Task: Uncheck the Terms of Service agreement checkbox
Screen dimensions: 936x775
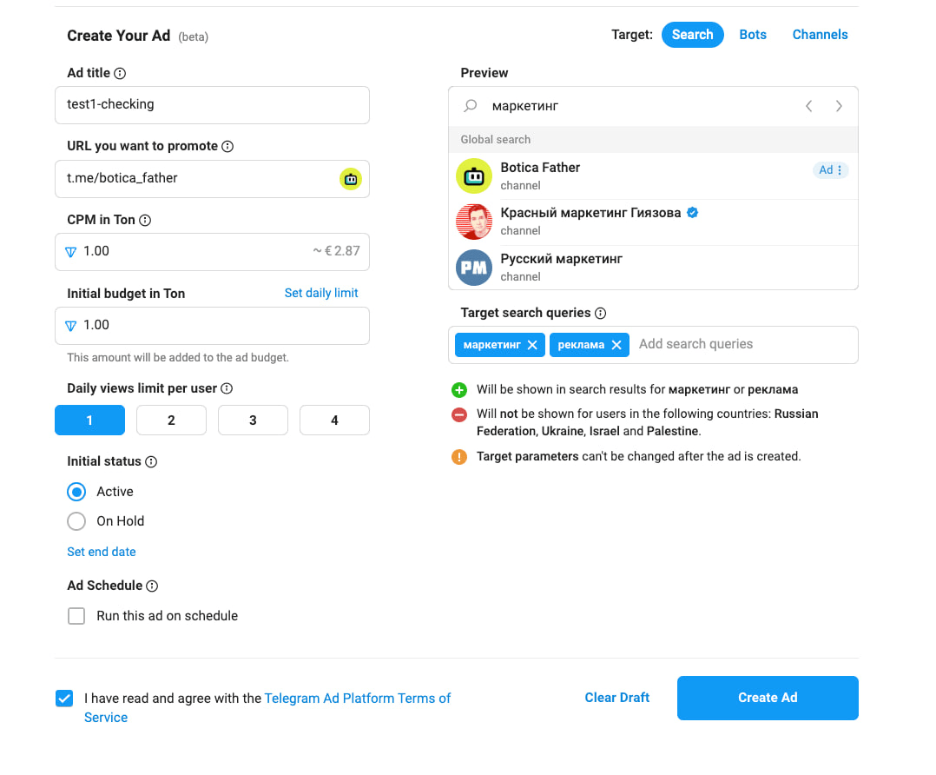Action: [x=64, y=699]
